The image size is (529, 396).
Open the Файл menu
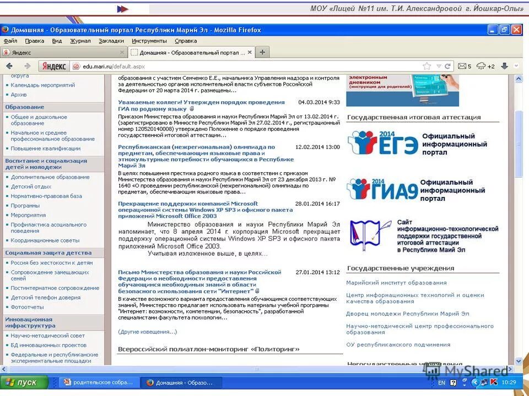(10, 41)
